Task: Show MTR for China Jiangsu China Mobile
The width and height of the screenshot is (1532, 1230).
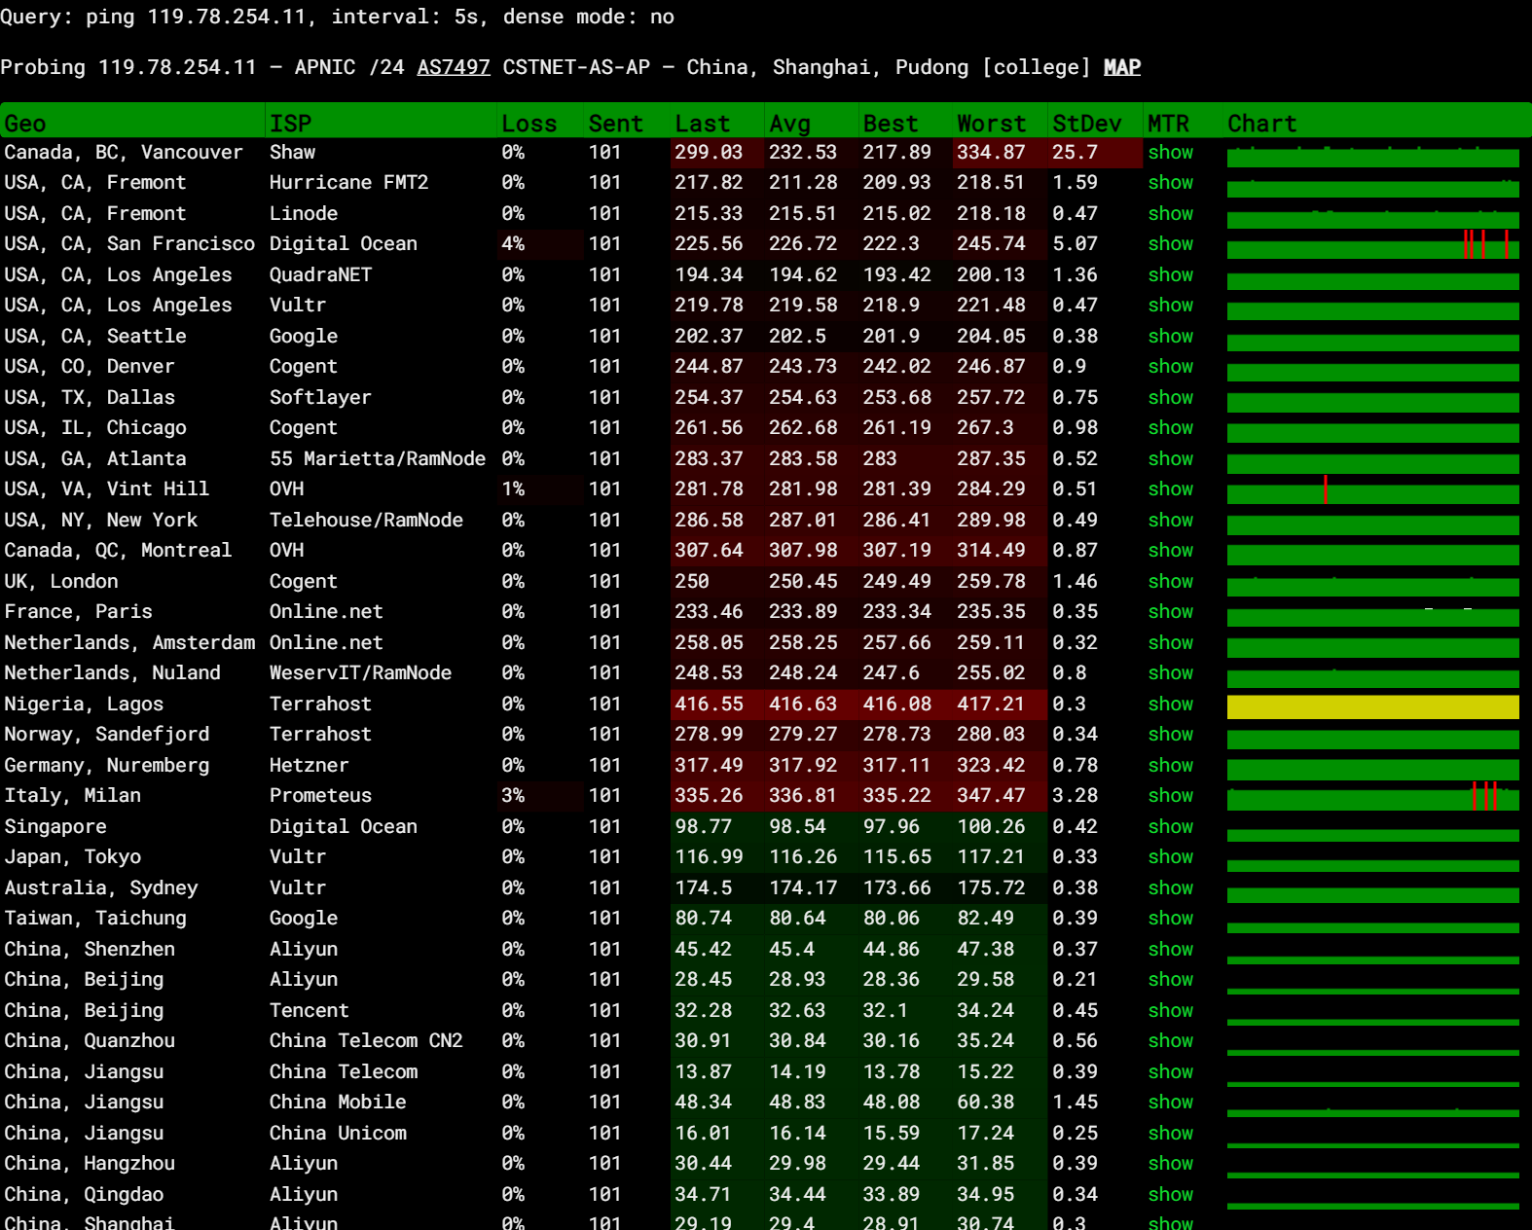Action: click(x=1170, y=1103)
